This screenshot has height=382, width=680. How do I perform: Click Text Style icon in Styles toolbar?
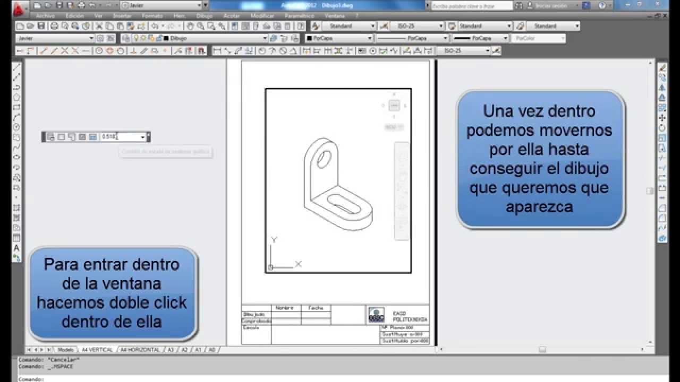315,26
